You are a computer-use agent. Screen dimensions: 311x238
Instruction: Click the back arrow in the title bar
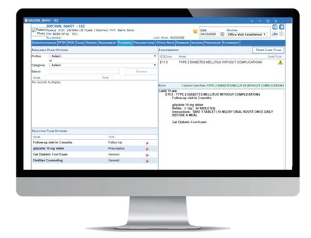252,21
